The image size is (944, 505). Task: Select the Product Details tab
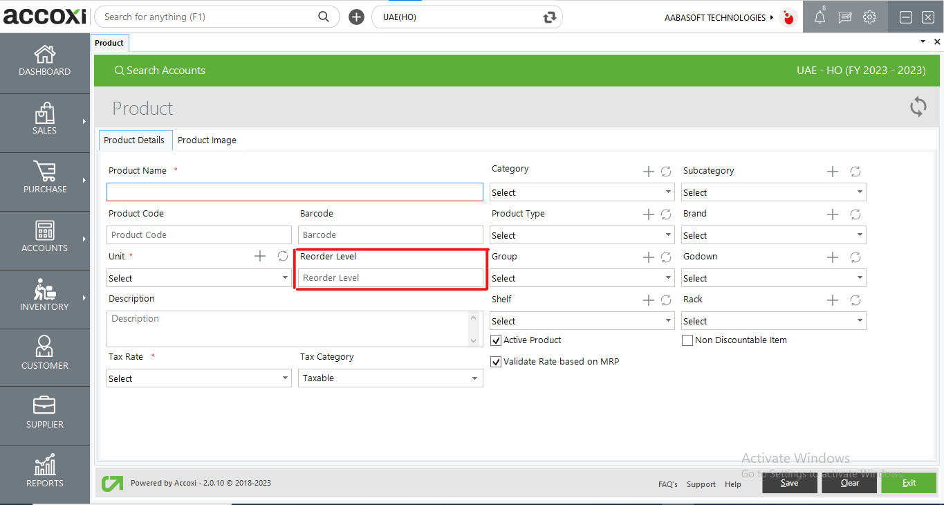point(134,140)
